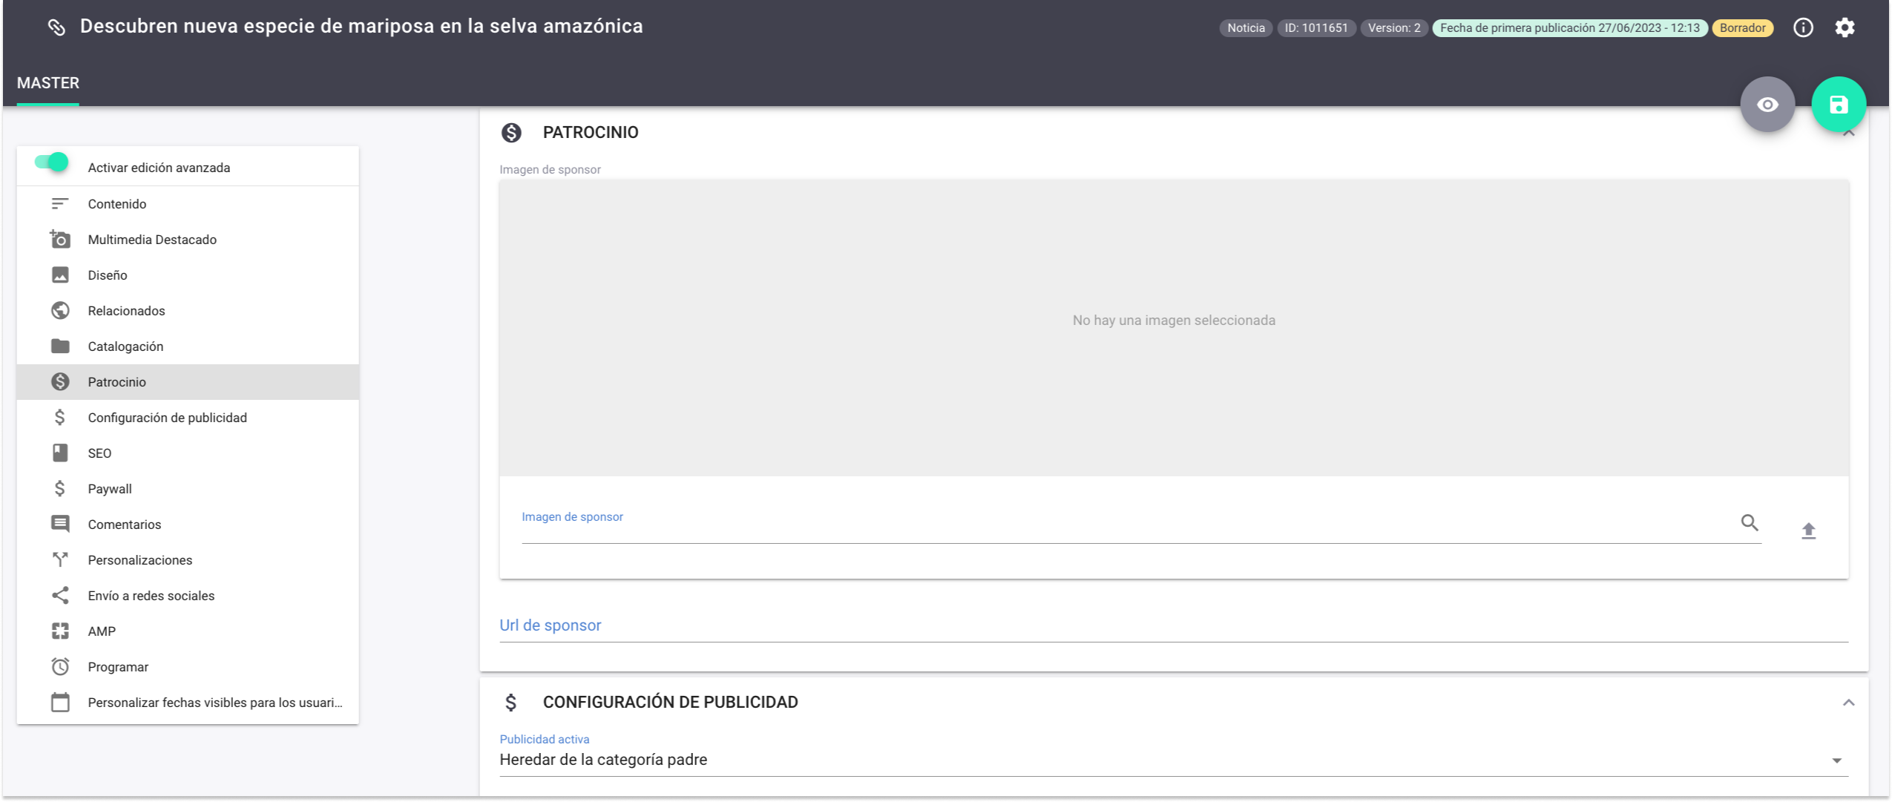The height and width of the screenshot is (802, 1892).
Task: Click the Configuración de publicidad dollar icon
Action: [60, 417]
